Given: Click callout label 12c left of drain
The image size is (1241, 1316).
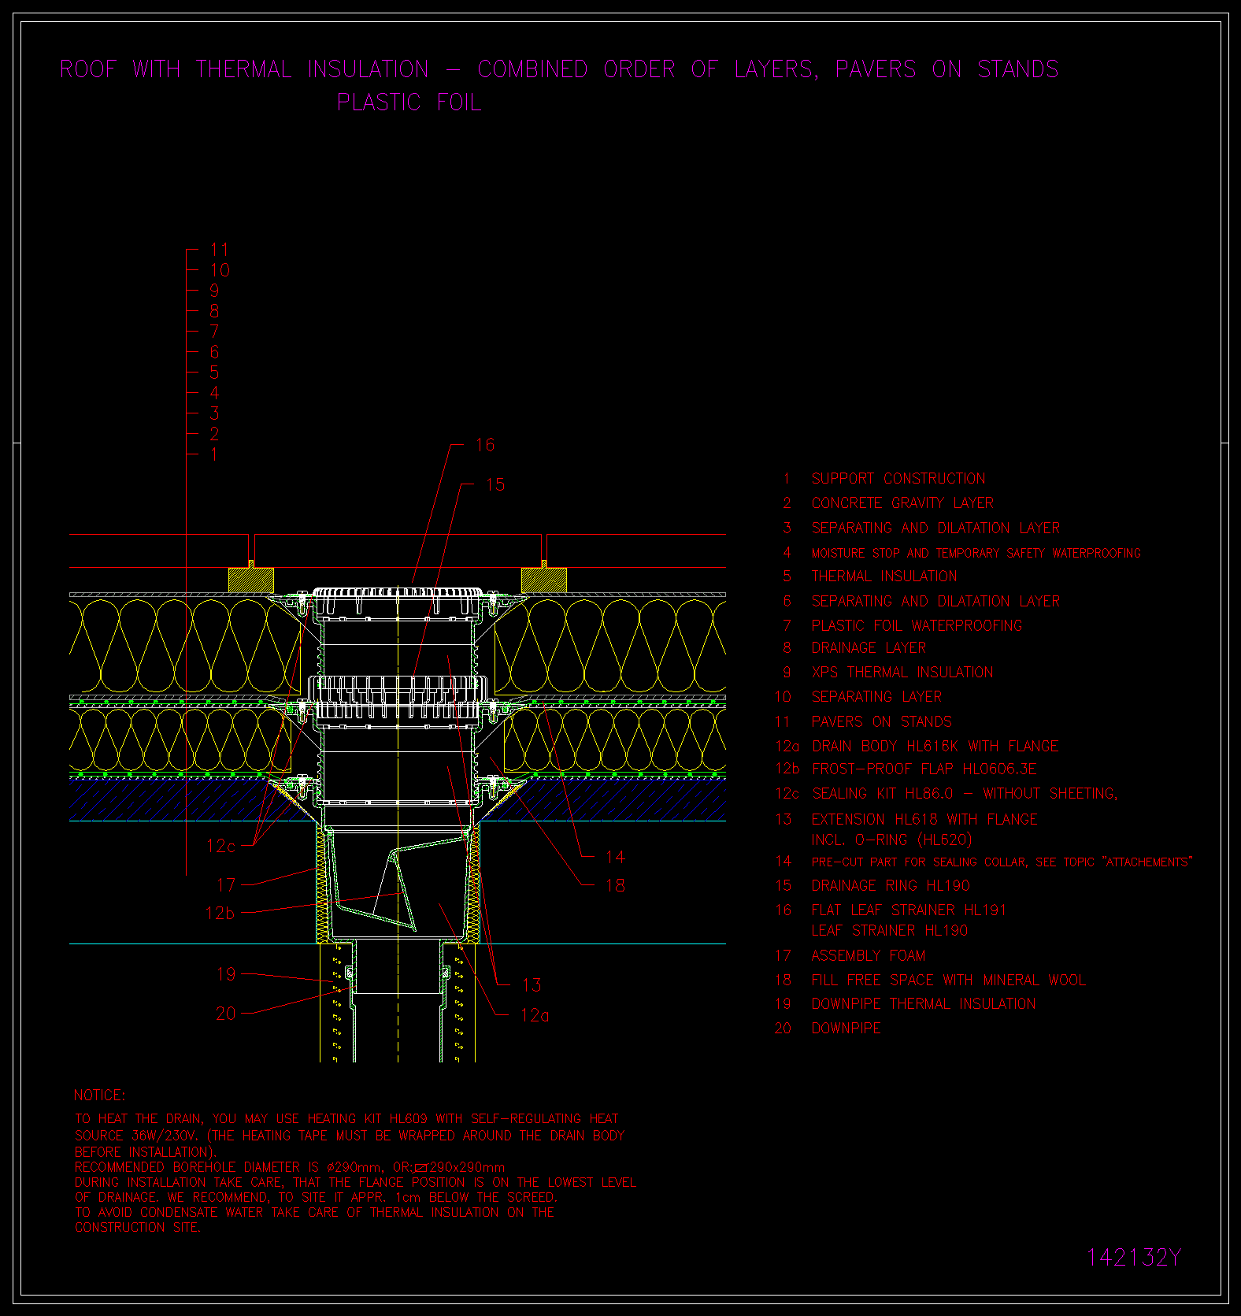Looking at the screenshot, I should (x=220, y=846).
